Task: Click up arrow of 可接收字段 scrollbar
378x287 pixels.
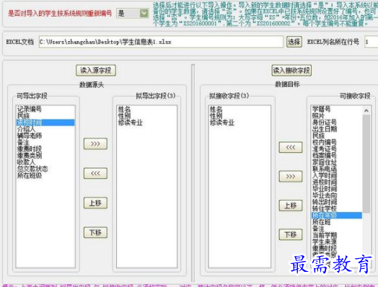Action: pyautogui.click(x=366, y=110)
